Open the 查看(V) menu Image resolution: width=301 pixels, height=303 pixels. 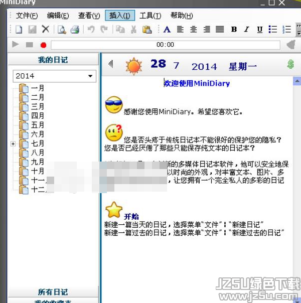89,16
